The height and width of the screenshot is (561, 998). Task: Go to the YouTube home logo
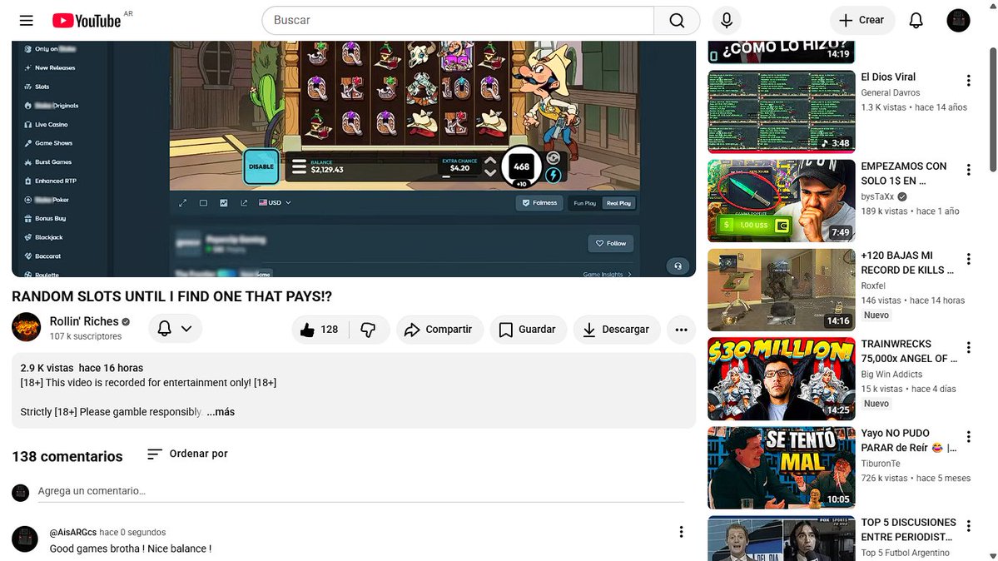(87, 21)
